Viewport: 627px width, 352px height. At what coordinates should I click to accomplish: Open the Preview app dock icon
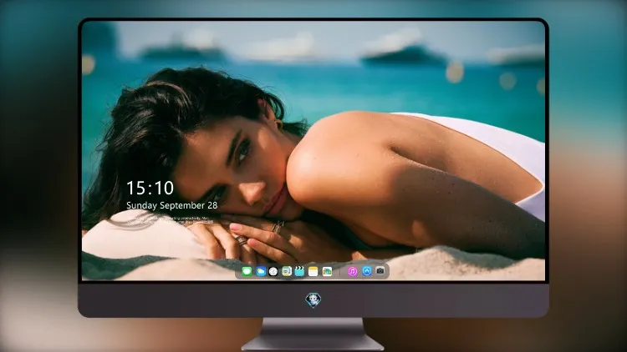point(287,271)
